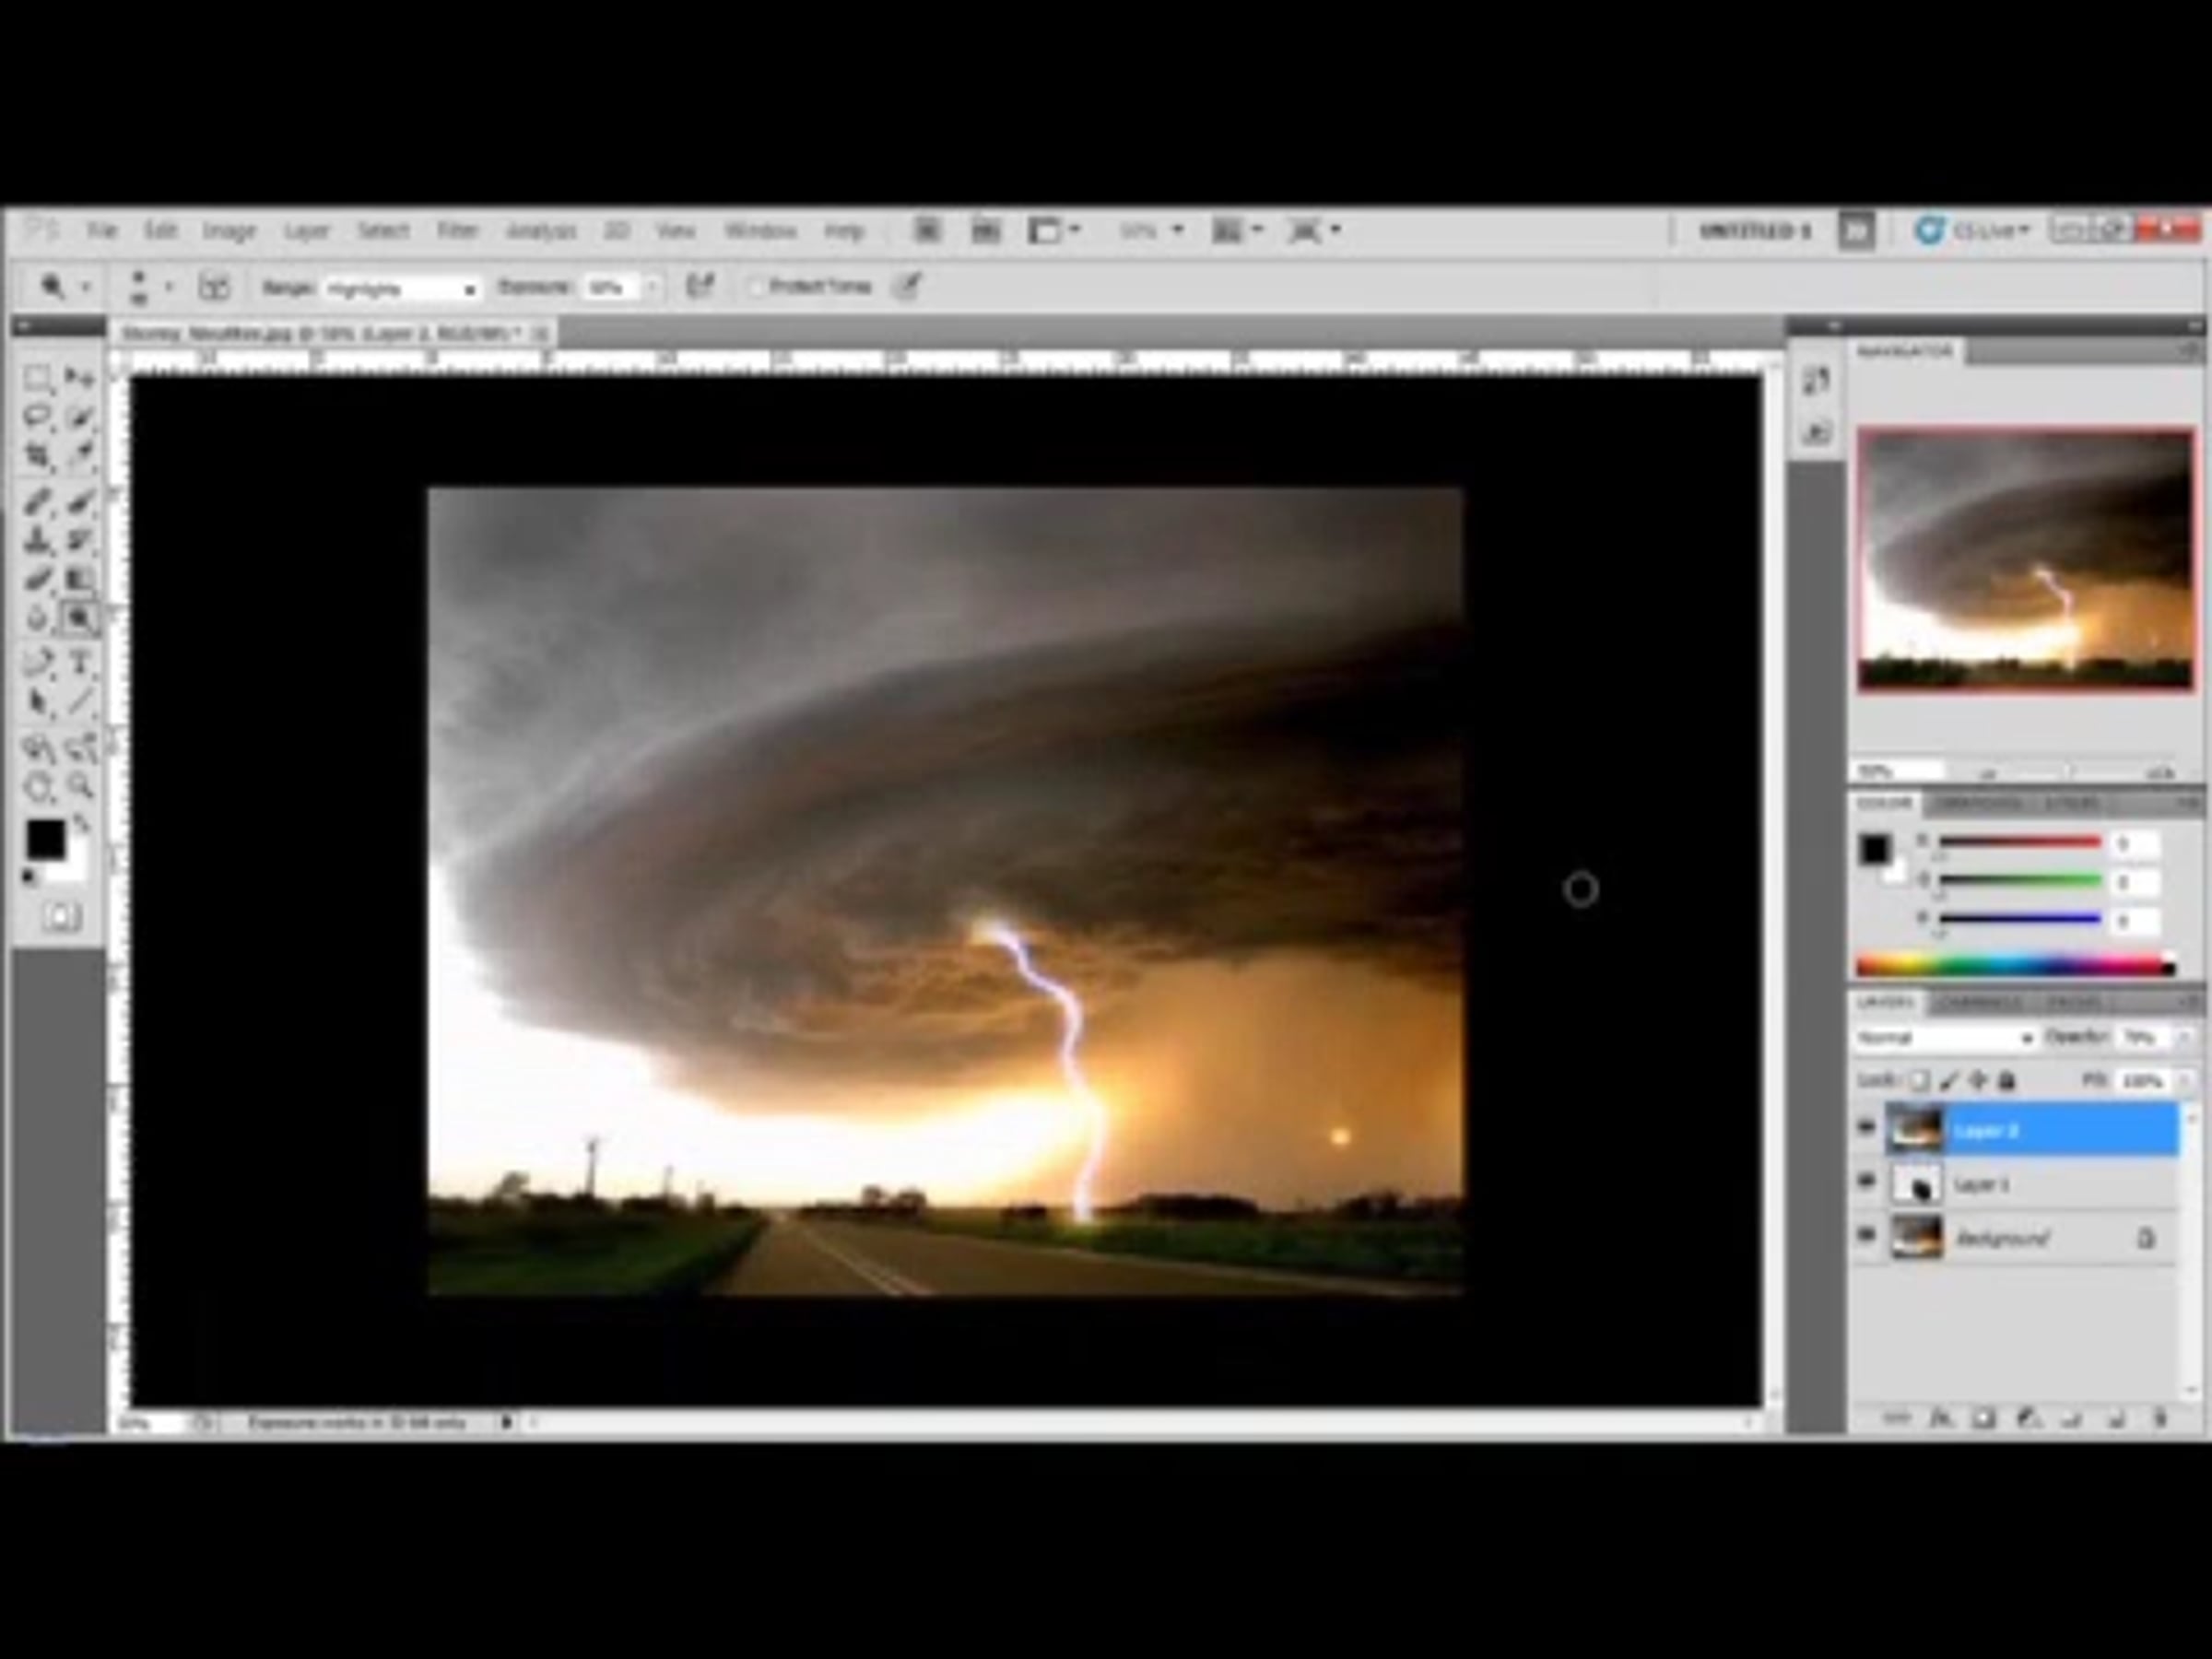
Task: Select the Crop tool
Action: [x=37, y=457]
